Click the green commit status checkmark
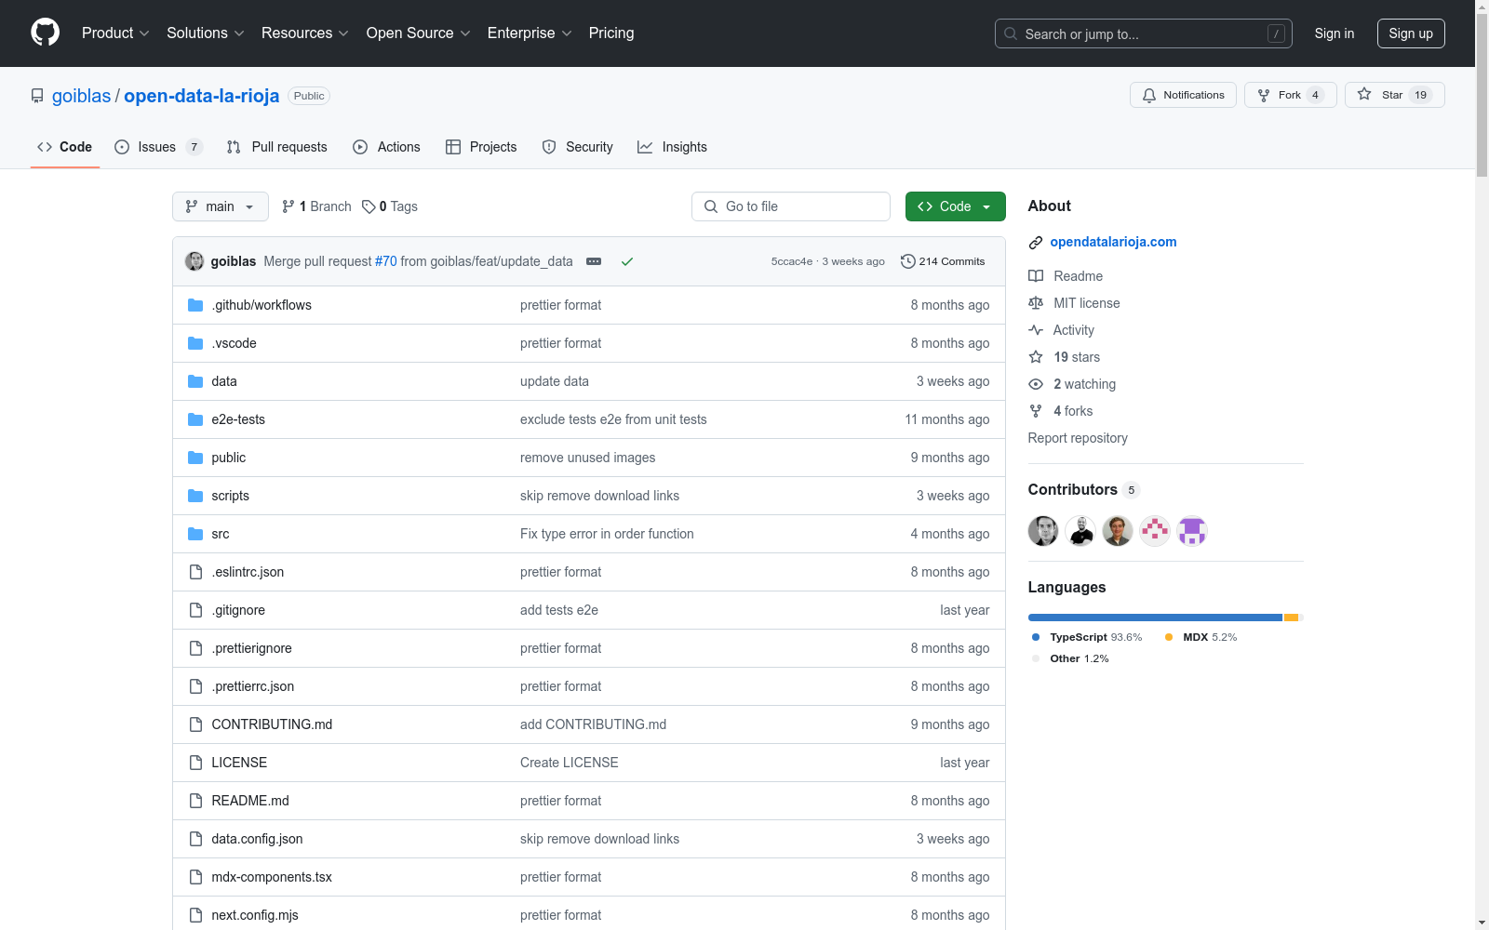Screen dimensions: 1489x930 [x=627, y=261]
